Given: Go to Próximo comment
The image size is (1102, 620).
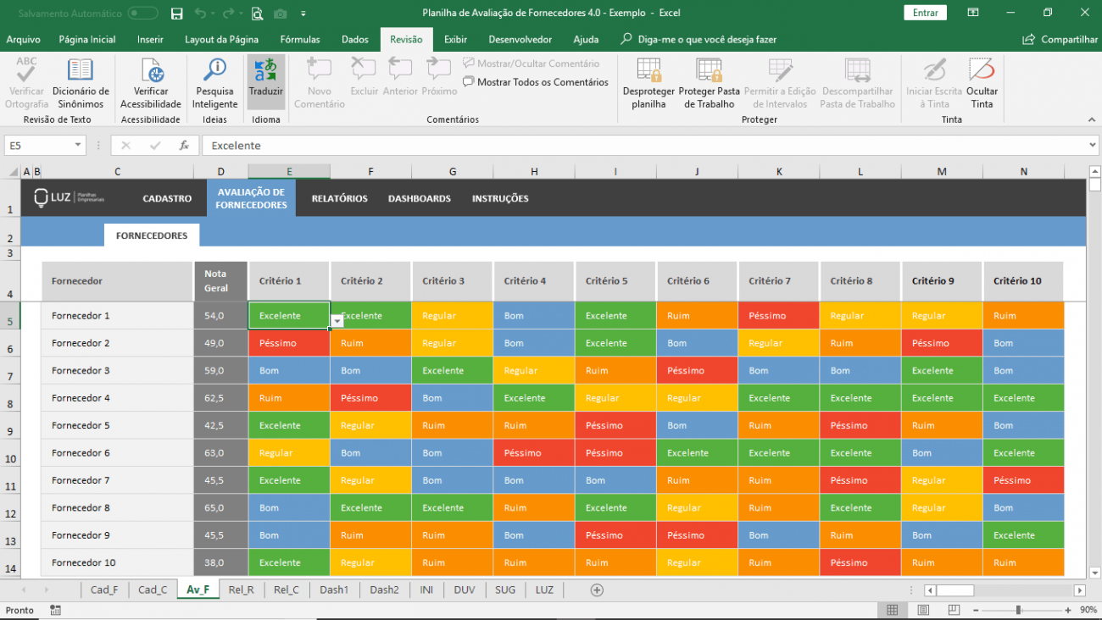Looking at the screenshot, I should (x=439, y=77).
